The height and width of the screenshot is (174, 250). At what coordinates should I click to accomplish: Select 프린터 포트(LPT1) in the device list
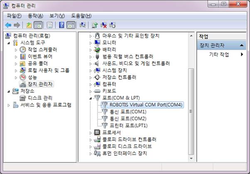pos(128,125)
